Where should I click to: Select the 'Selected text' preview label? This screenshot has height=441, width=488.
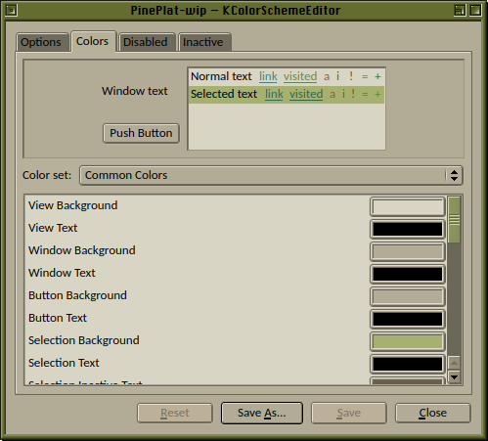click(x=224, y=94)
